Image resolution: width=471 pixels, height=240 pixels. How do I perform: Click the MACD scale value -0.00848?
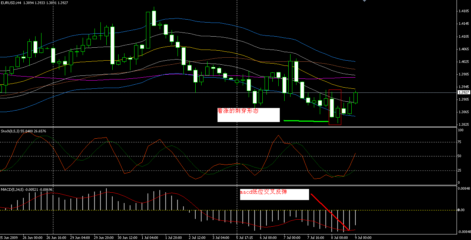464,231
